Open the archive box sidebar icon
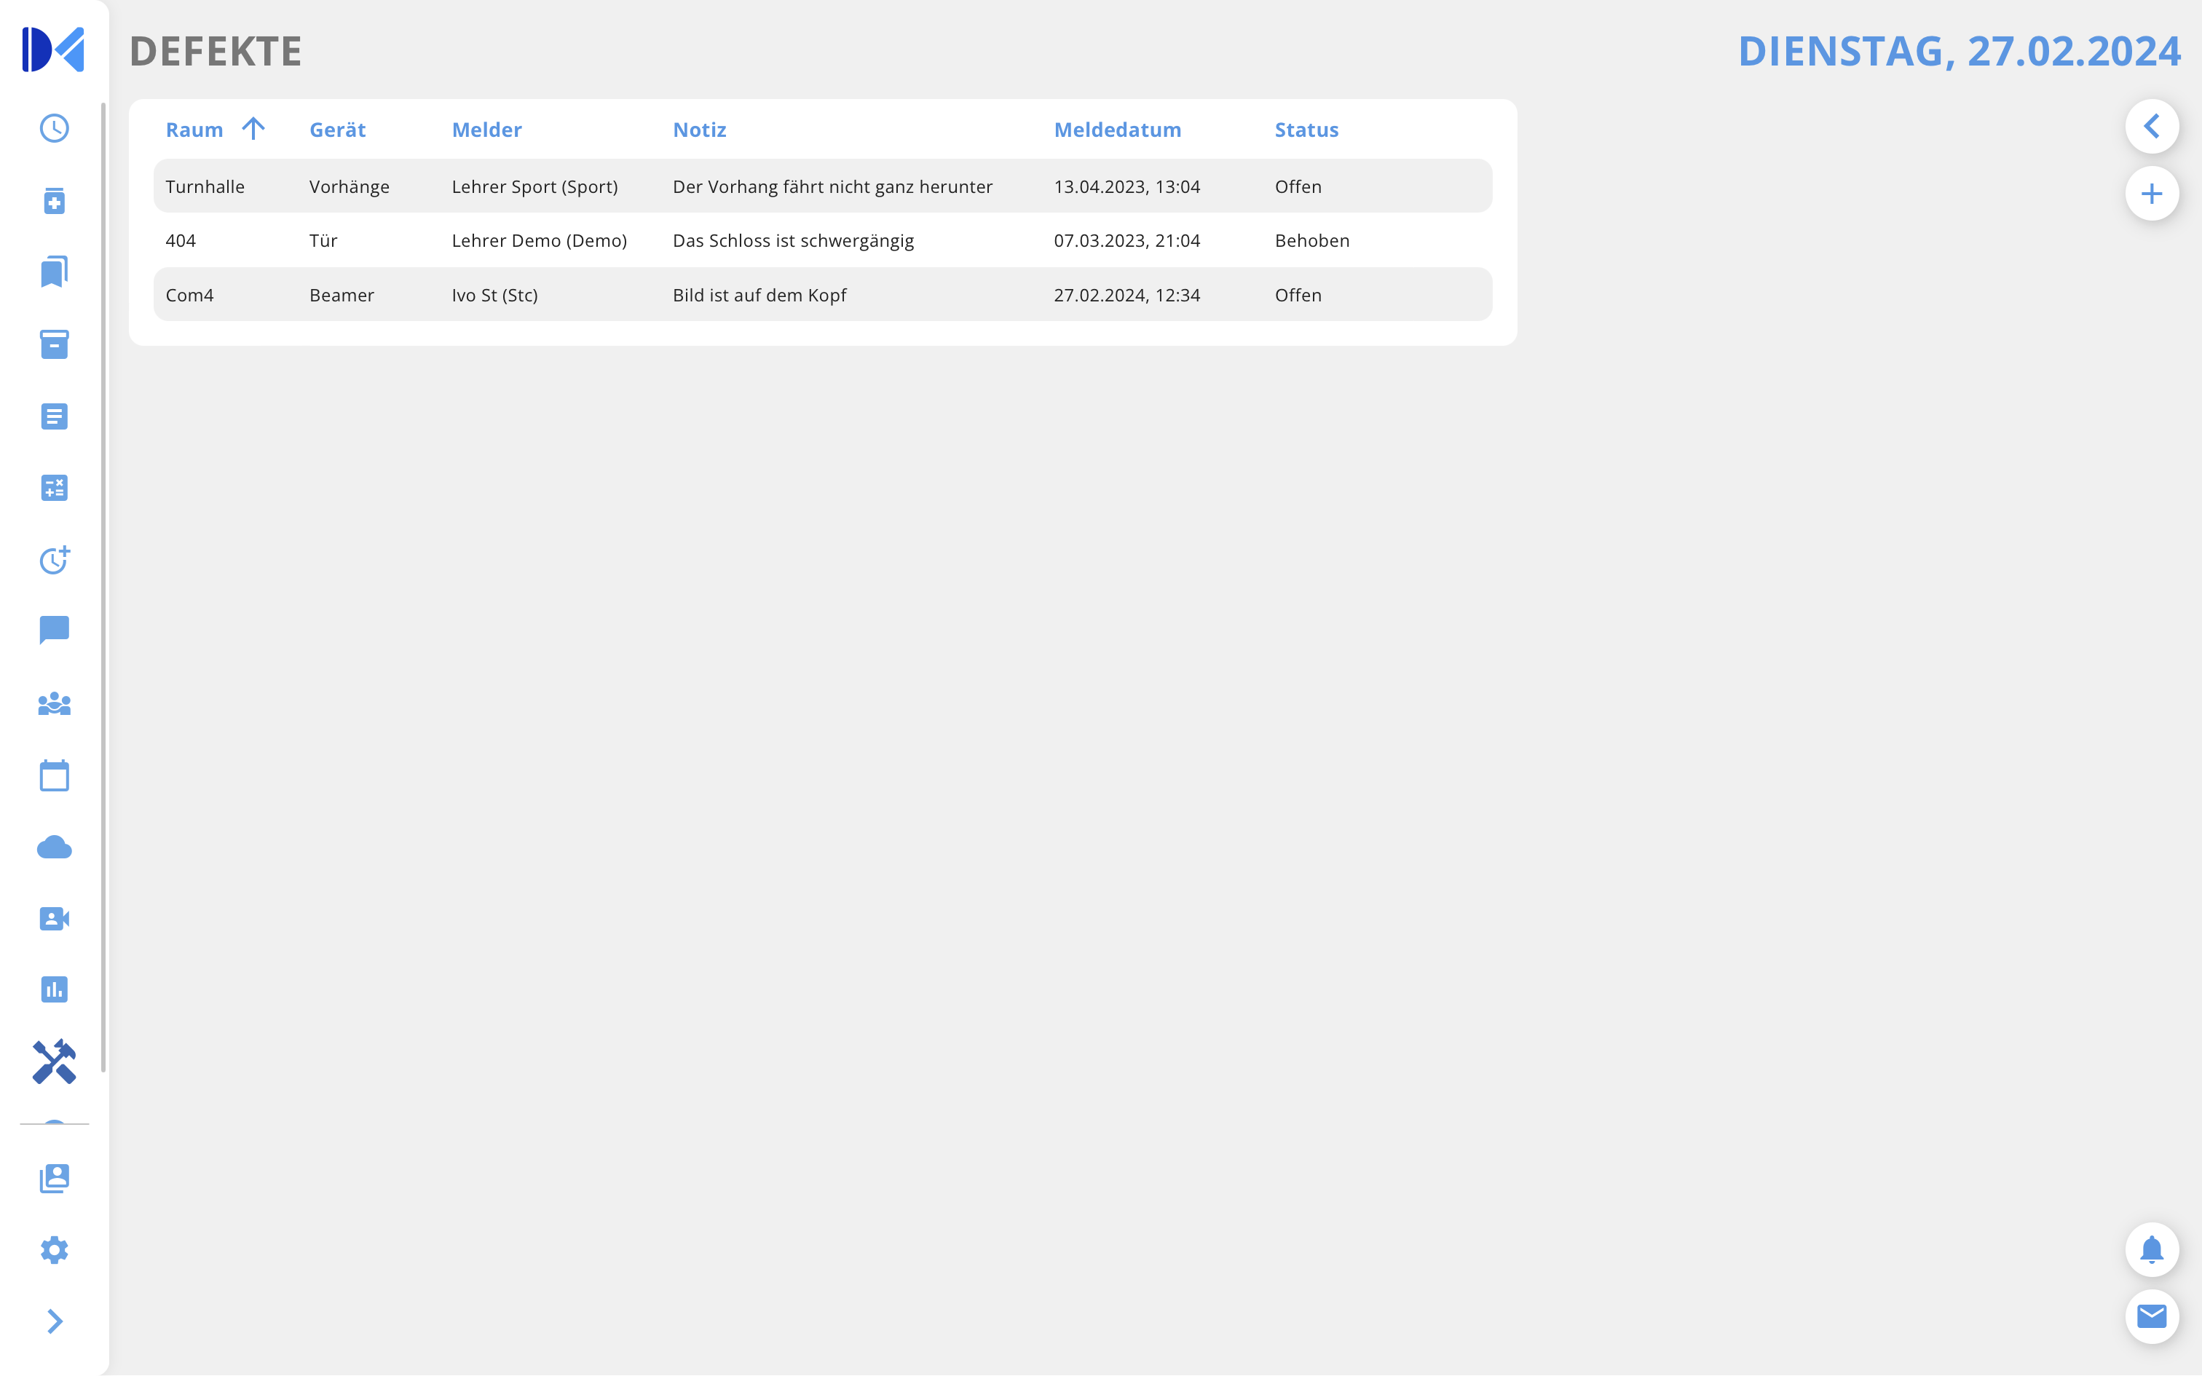Image resolution: width=2202 pixels, height=1376 pixels. click(x=55, y=344)
